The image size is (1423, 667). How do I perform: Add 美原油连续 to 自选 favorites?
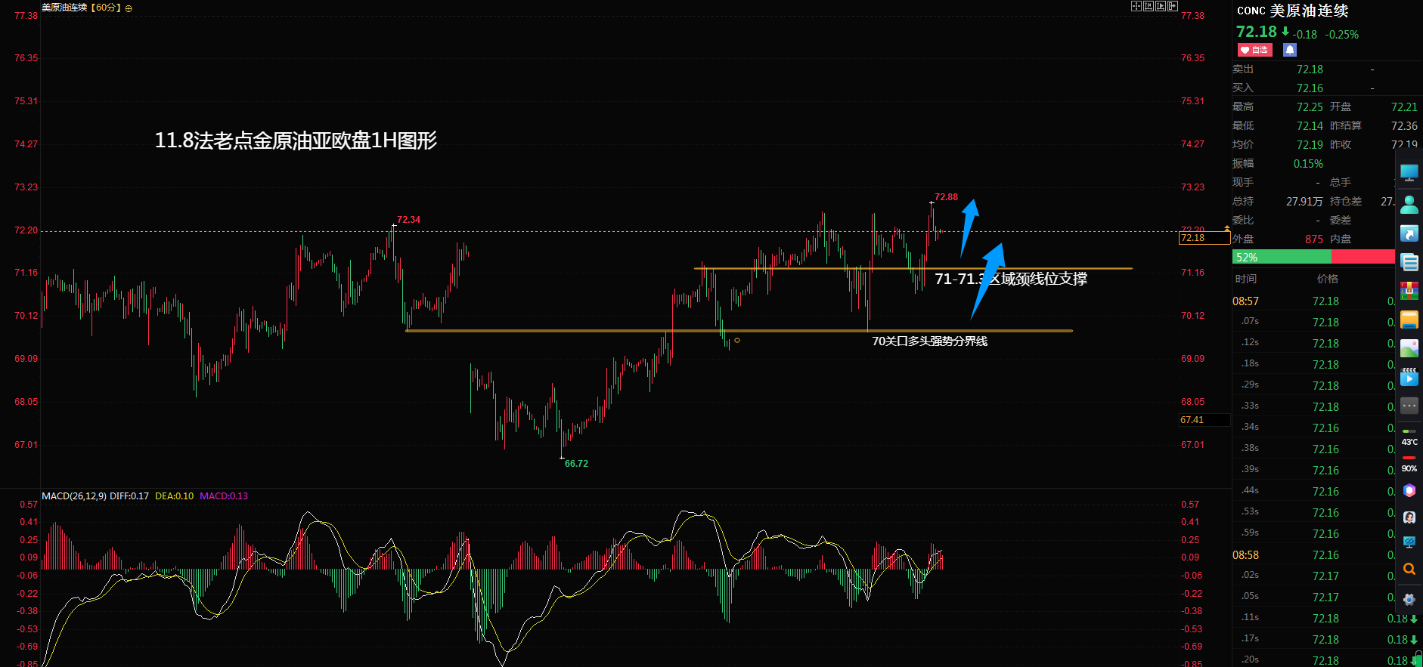pyautogui.click(x=1254, y=50)
